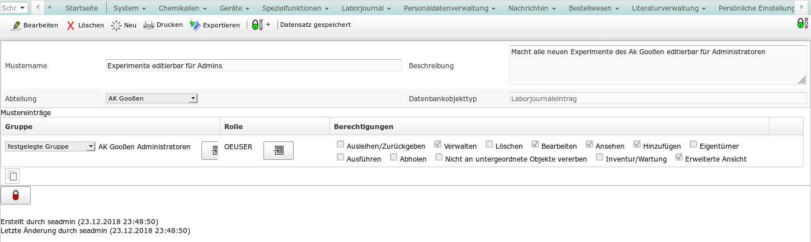Click the copy entry icon below the table

[12, 176]
